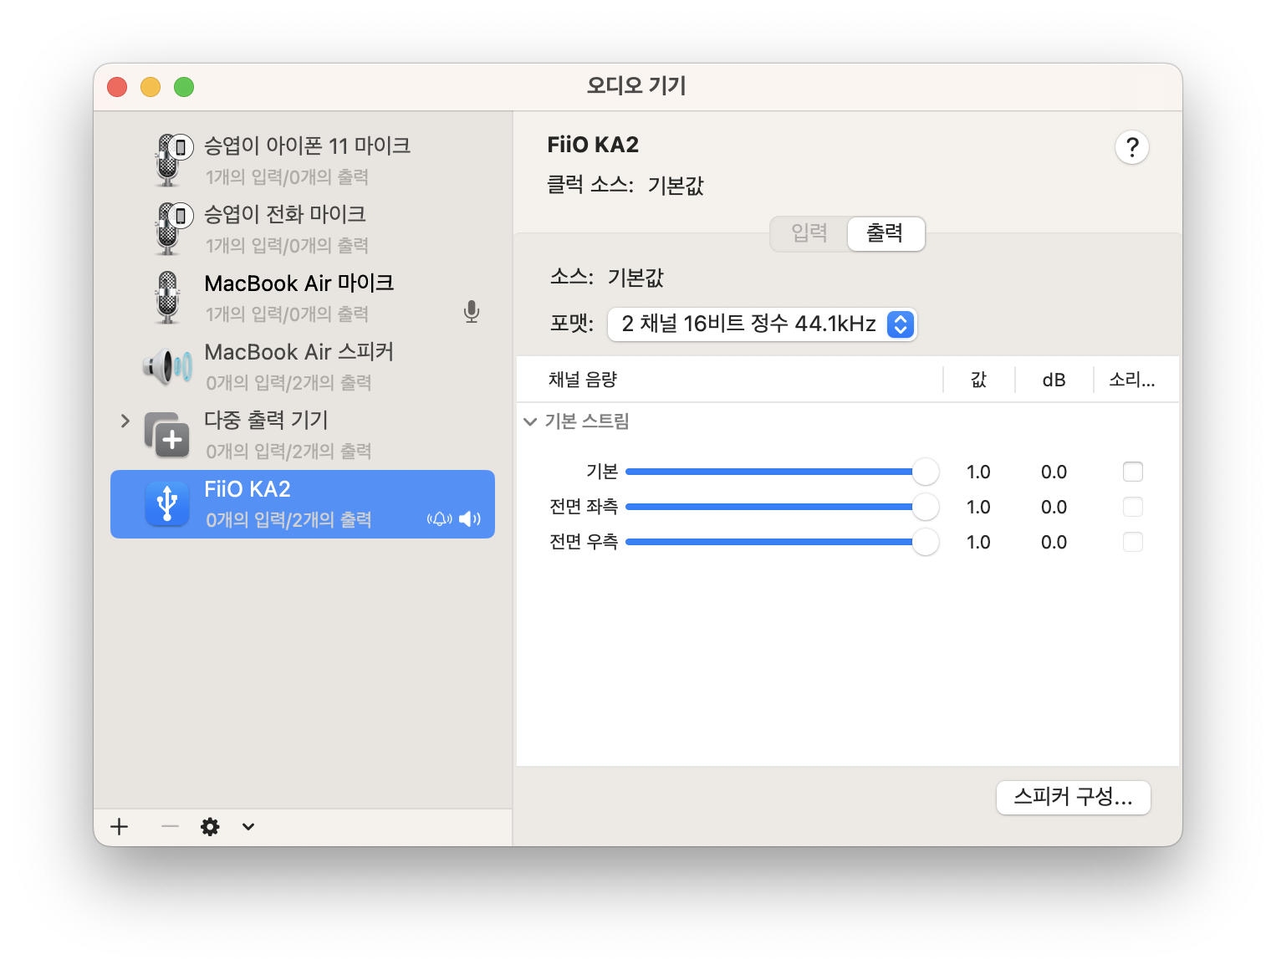Select FiiO KA2 name in the sidebar
Viewport: 1276px width, 970px height.
(x=248, y=489)
